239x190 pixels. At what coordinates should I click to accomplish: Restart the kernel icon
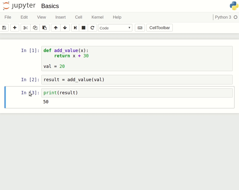tap(93, 28)
